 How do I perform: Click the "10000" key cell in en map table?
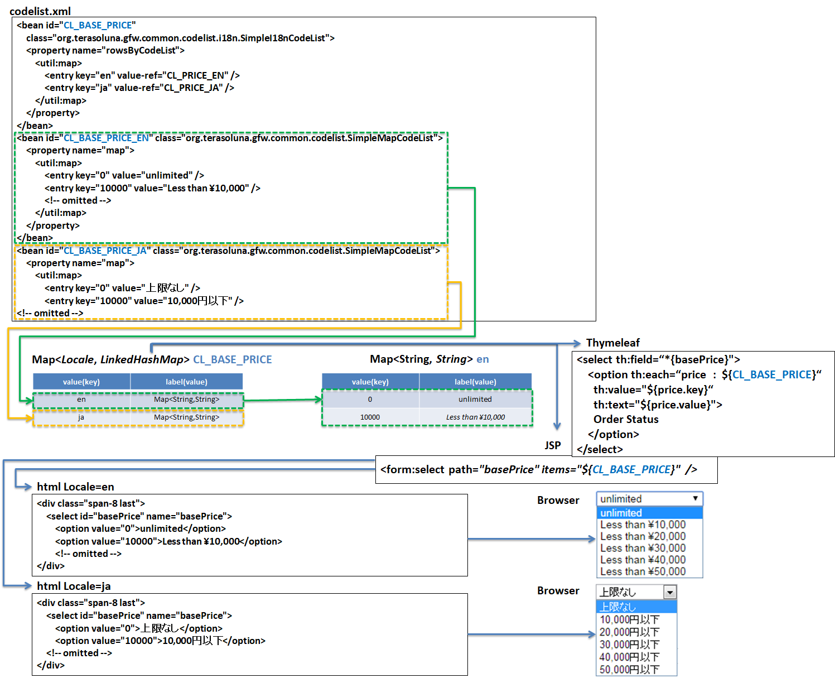(370, 417)
